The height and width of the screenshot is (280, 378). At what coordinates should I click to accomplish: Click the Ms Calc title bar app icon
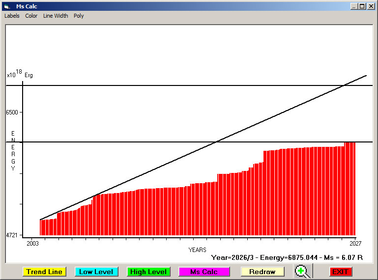[x=7, y=6]
